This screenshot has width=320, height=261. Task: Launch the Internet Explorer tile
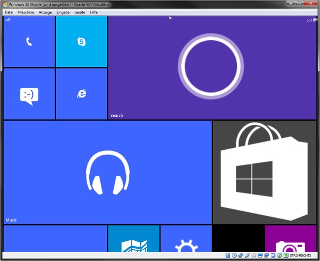click(81, 94)
